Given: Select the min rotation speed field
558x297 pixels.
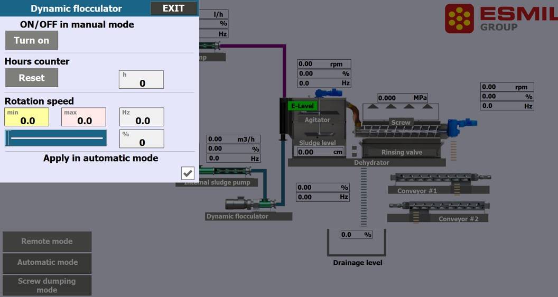Looking at the screenshot, I should pos(27,117).
